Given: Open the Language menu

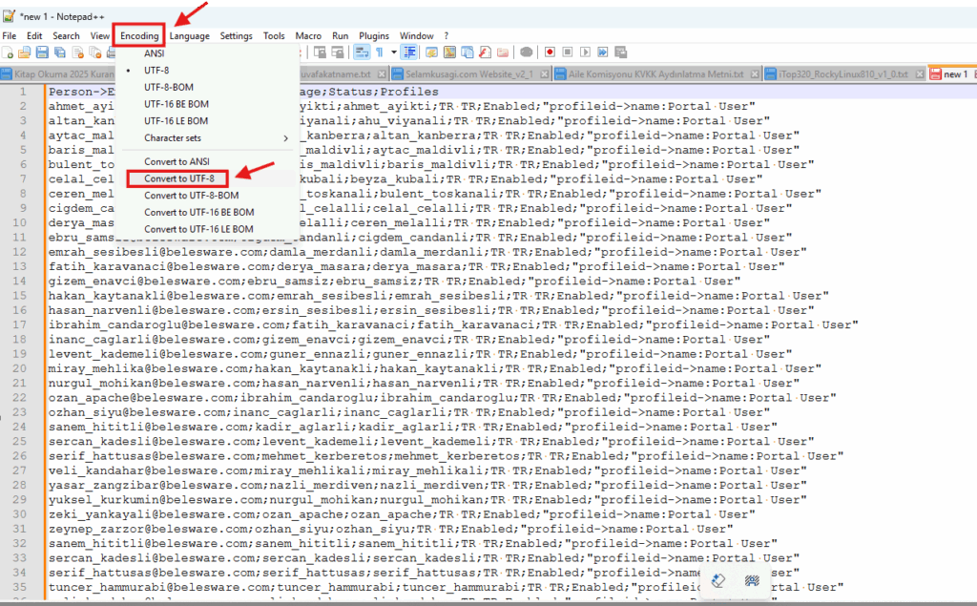Looking at the screenshot, I should click(190, 35).
